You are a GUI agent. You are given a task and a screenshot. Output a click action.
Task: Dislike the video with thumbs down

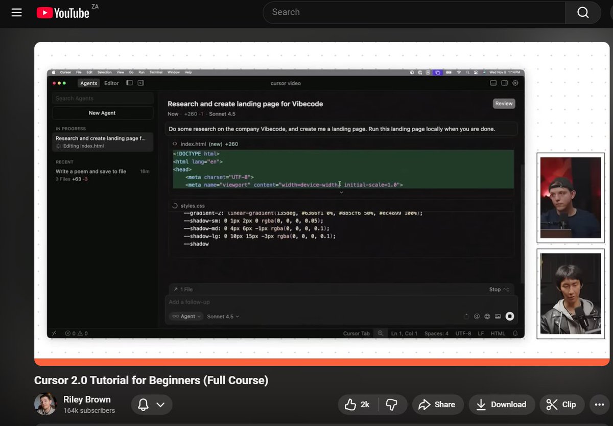pyautogui.click(x=392, y=405)
